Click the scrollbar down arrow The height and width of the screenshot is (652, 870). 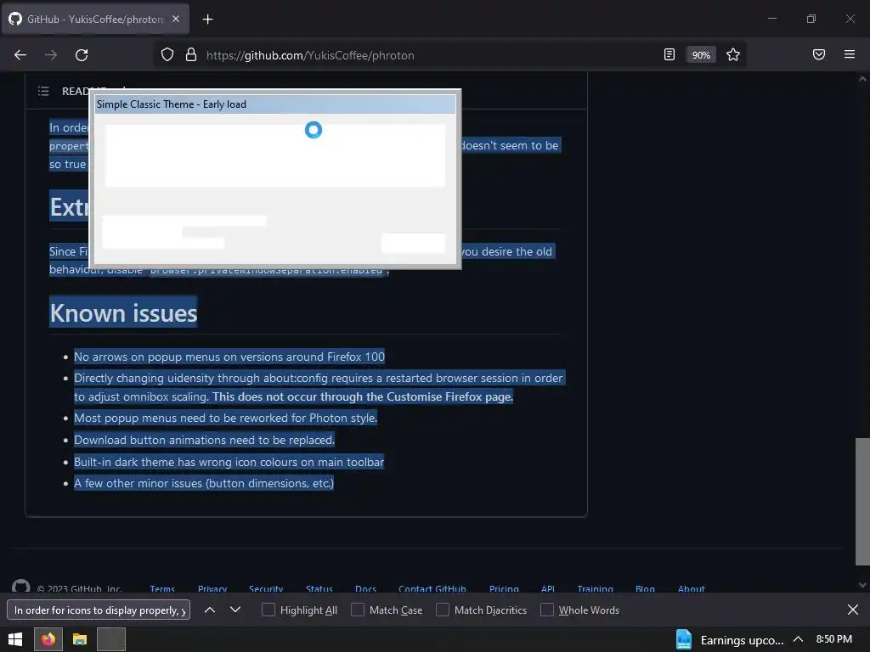tap(862, 585)
